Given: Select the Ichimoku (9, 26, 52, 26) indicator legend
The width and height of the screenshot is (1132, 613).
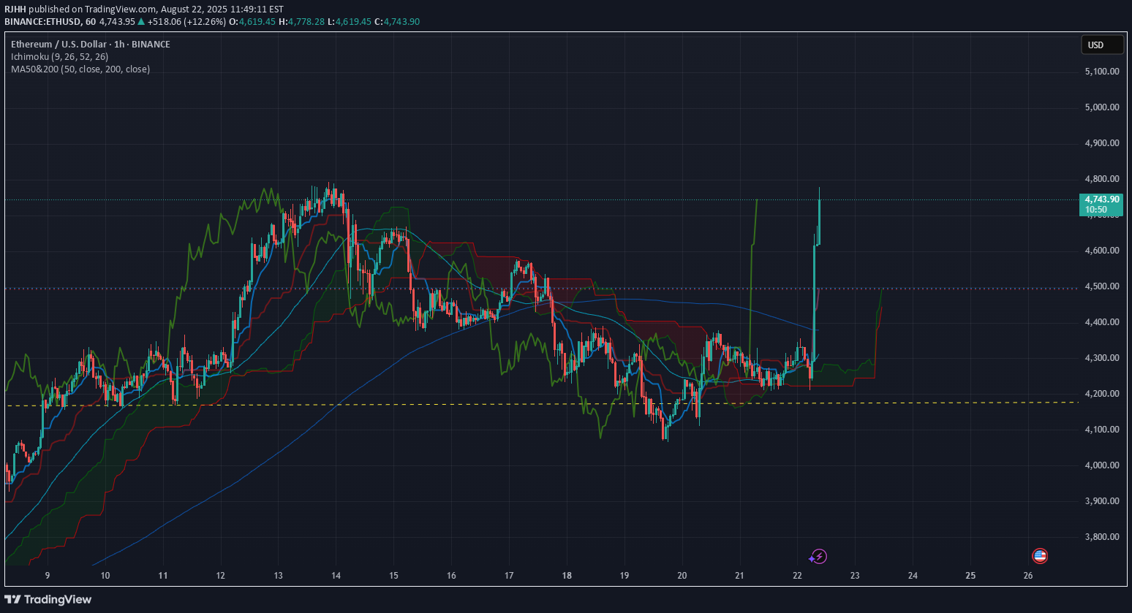Looking at the screenshot, I should tap(59, 56).
